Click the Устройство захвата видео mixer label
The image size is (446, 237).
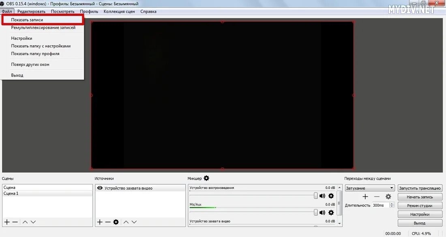tap(210, 221)
